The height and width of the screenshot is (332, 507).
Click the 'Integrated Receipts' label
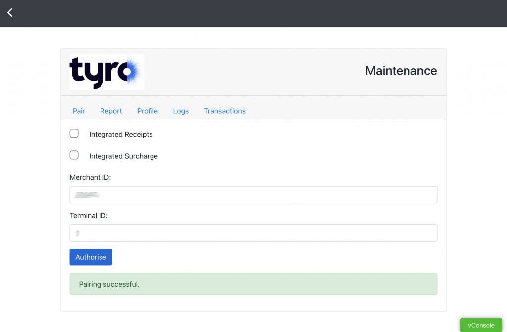coord(121,134)
